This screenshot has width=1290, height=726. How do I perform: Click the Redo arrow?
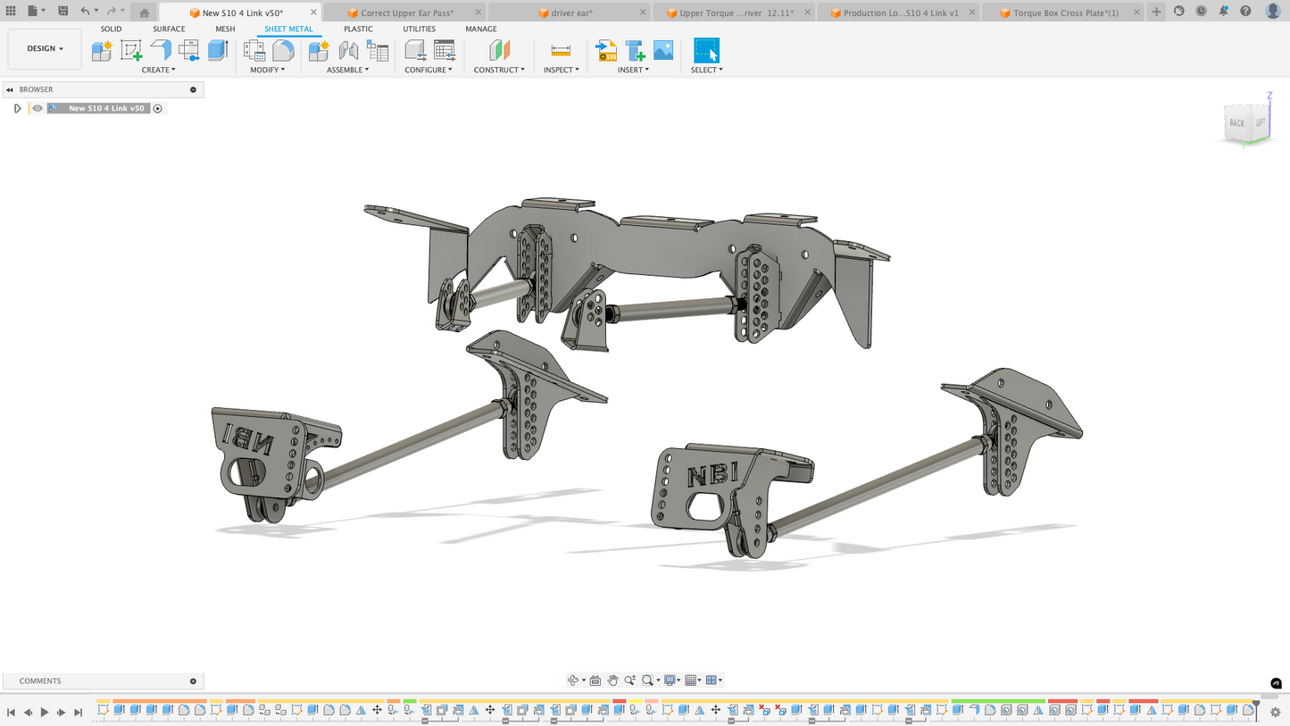pos(112,11)
